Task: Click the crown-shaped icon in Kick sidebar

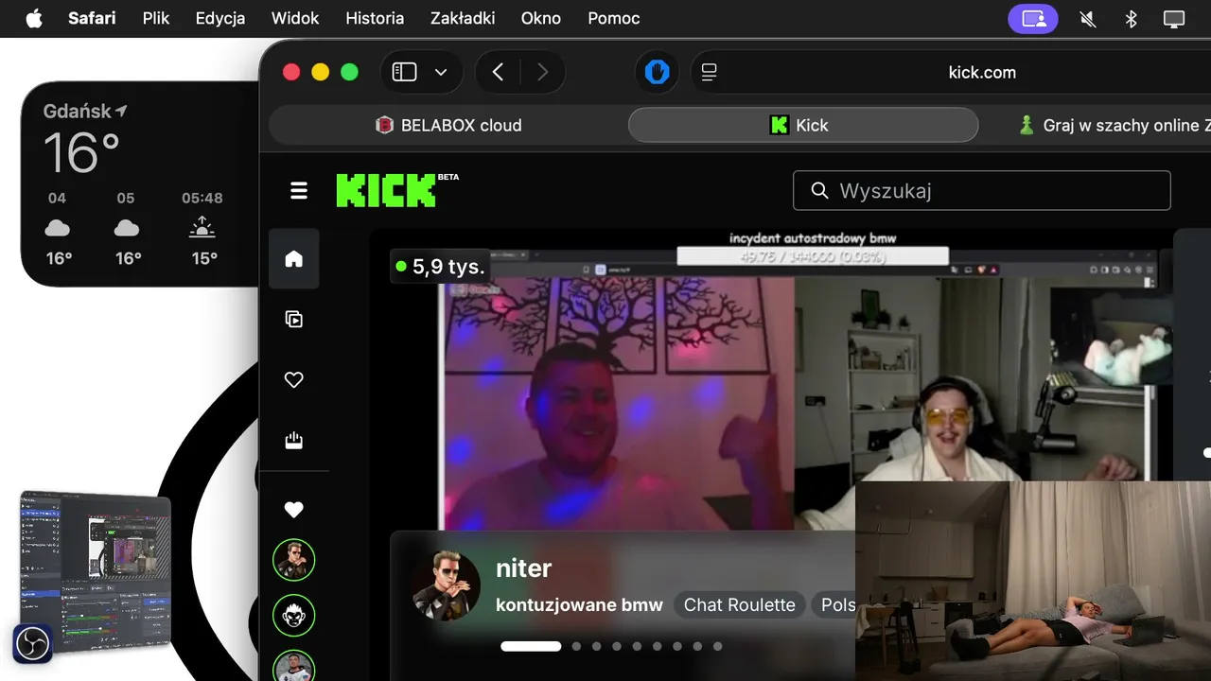Action: pos(294,440)
